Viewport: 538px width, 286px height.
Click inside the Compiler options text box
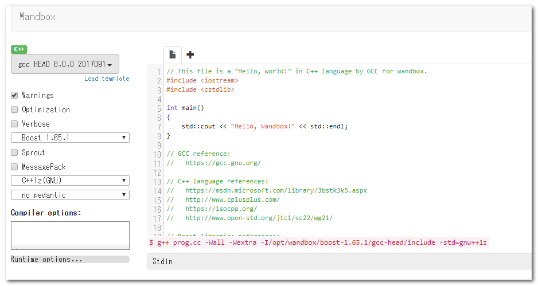point(70,235)
